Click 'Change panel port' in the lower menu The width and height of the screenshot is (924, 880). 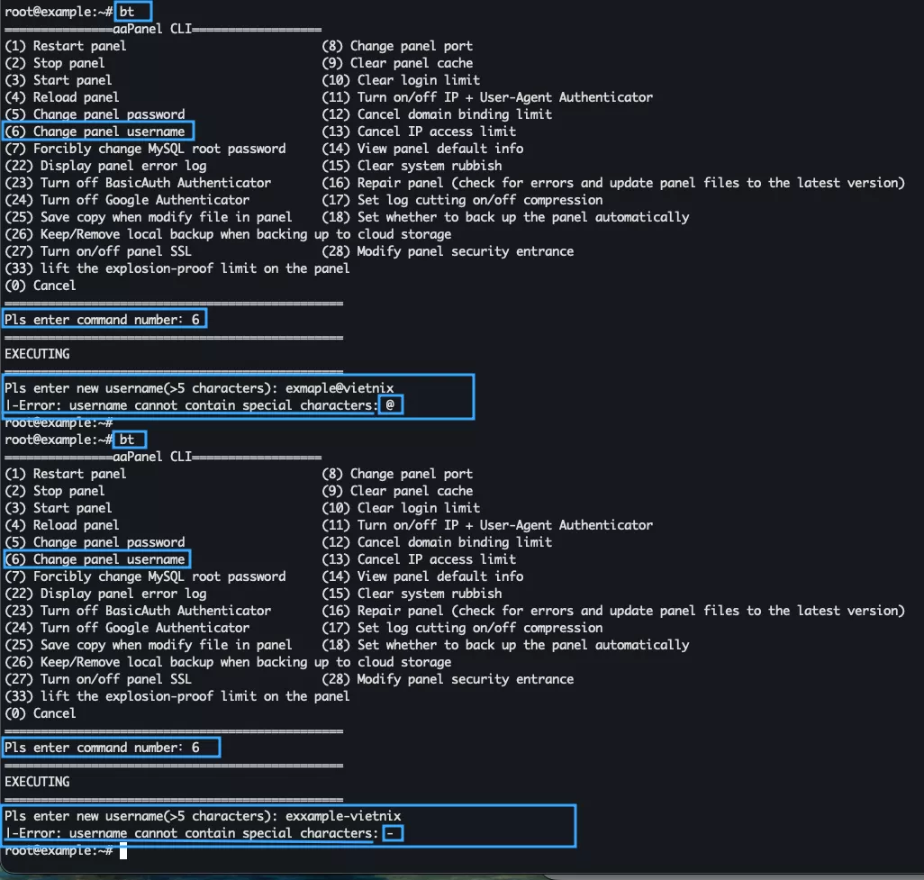397,474
